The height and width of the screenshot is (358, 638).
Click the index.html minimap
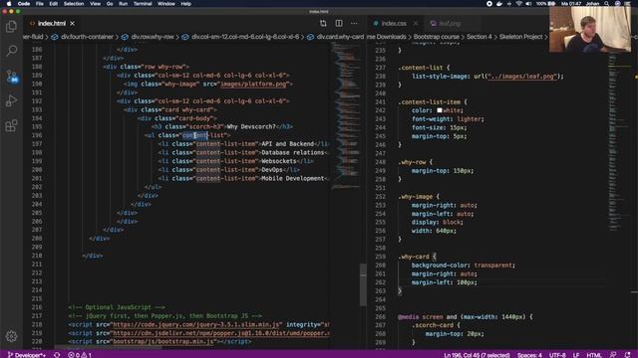345,115
